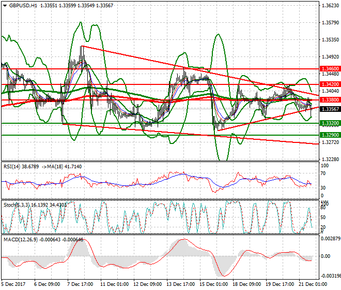Select the RSI scale level 30

(x=323, y=188)
